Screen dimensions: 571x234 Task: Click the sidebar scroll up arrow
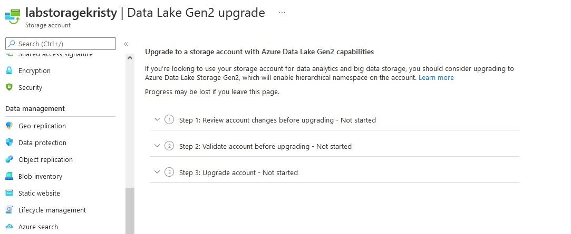130,58
